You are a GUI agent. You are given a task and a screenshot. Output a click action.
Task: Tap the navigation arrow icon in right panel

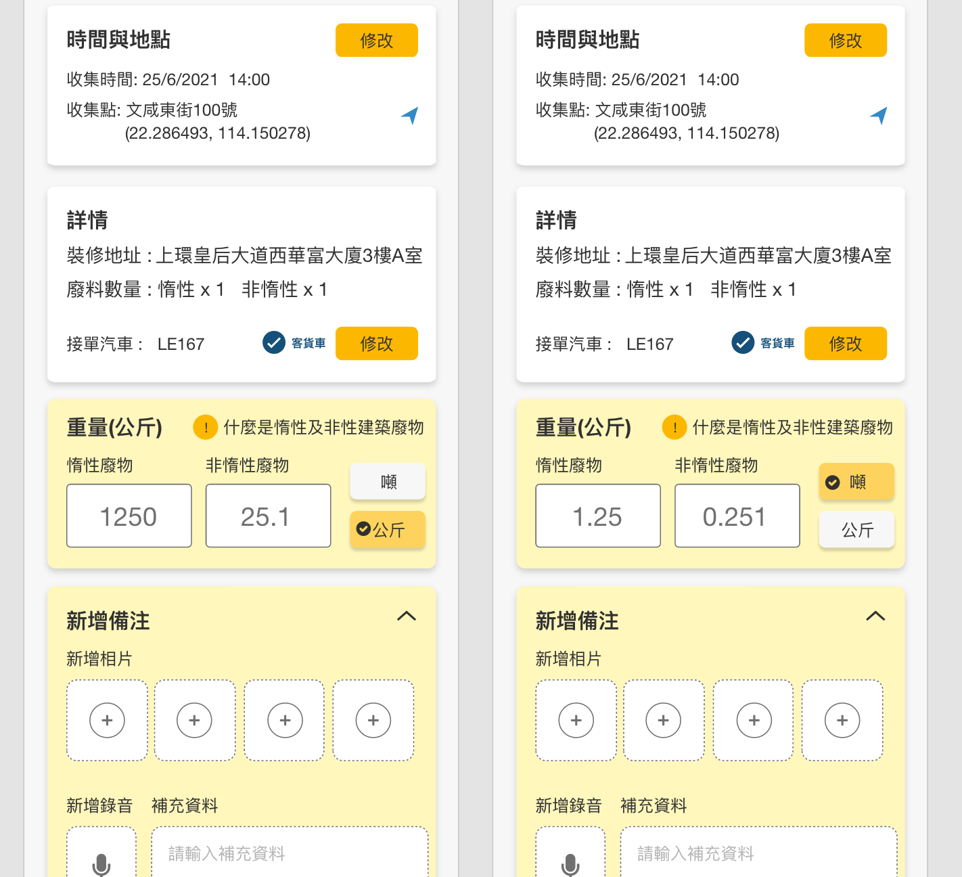[x=879, y=116]
